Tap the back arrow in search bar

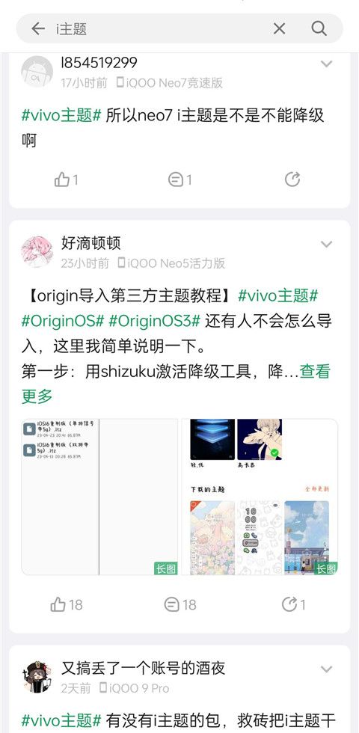pos(38,28)
